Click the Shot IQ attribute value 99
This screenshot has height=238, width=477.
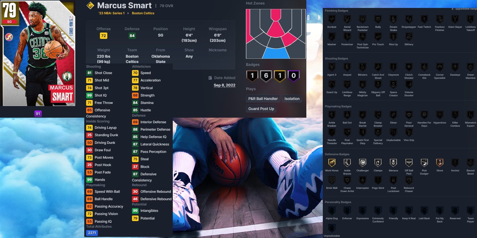pos(89,95)
